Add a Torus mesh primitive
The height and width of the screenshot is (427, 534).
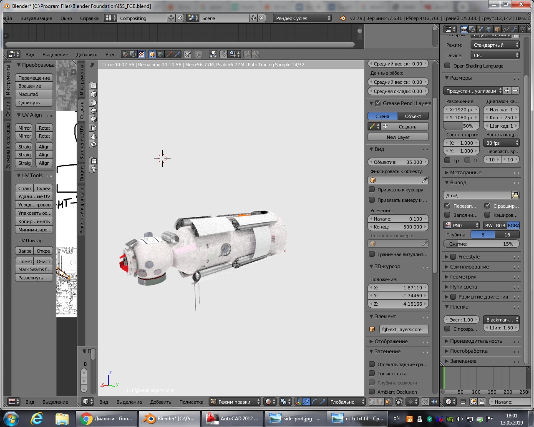94,144
